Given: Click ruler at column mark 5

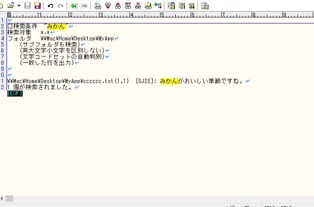Looking at the screenshot, I should pos(162,15).
